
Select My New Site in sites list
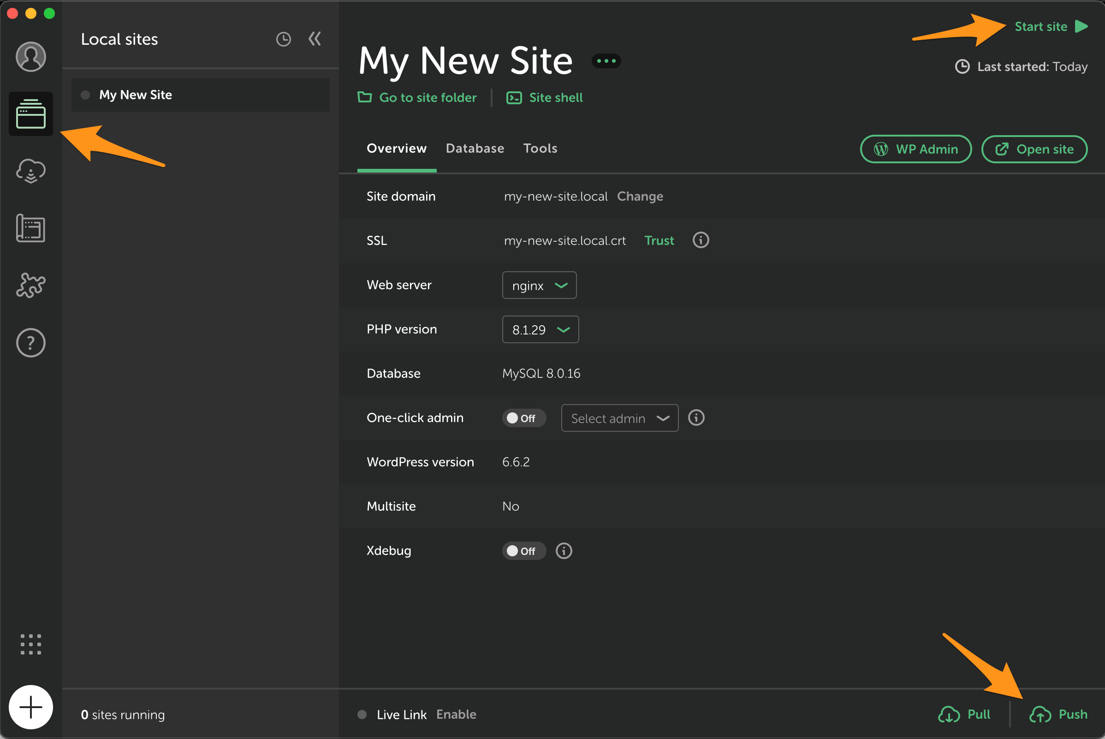tap(135, 95)
